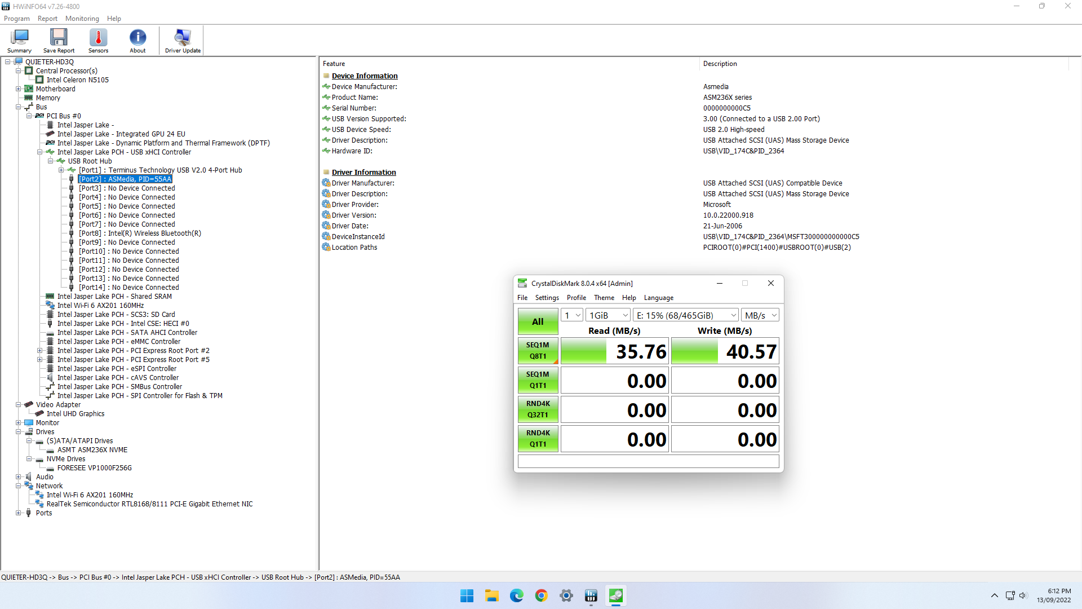Open the drive E: selection dropdown

(x=686, y=315)
